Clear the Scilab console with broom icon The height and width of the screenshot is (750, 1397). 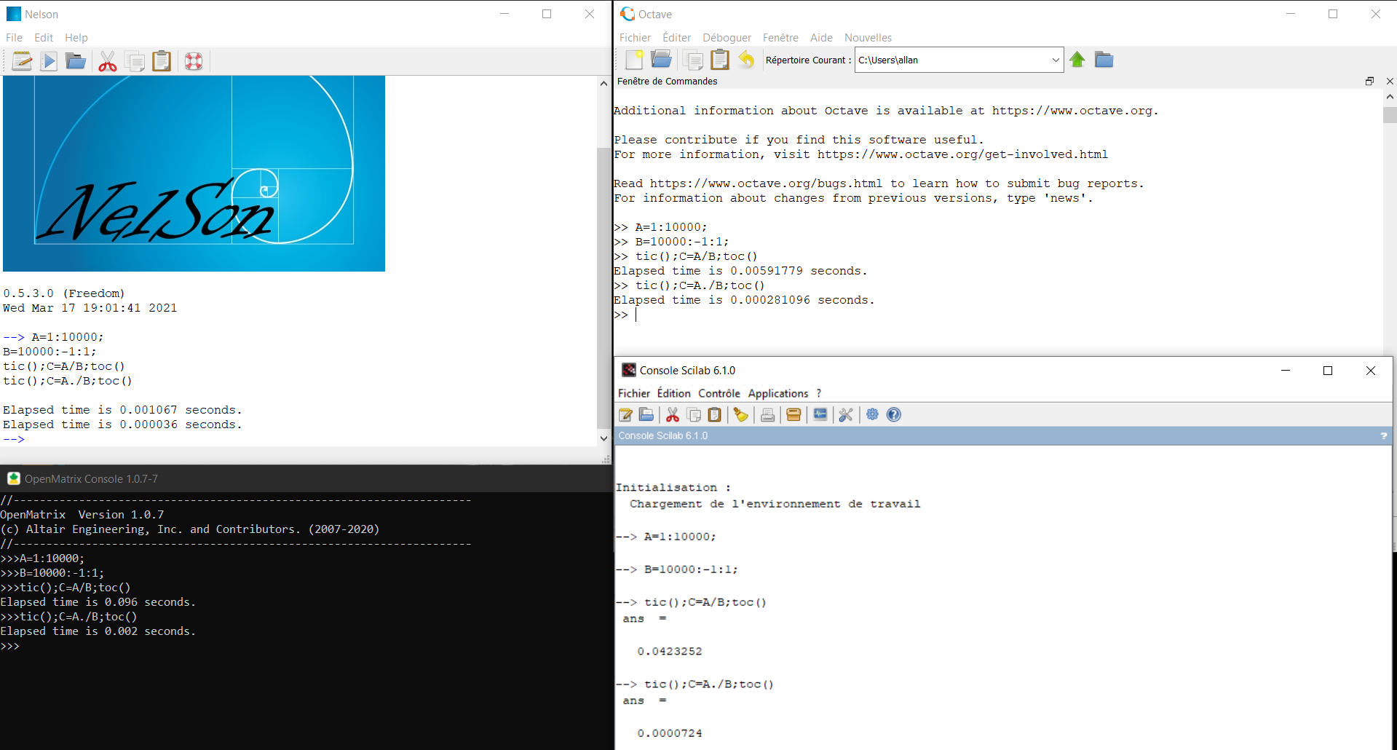pos(741,415)
